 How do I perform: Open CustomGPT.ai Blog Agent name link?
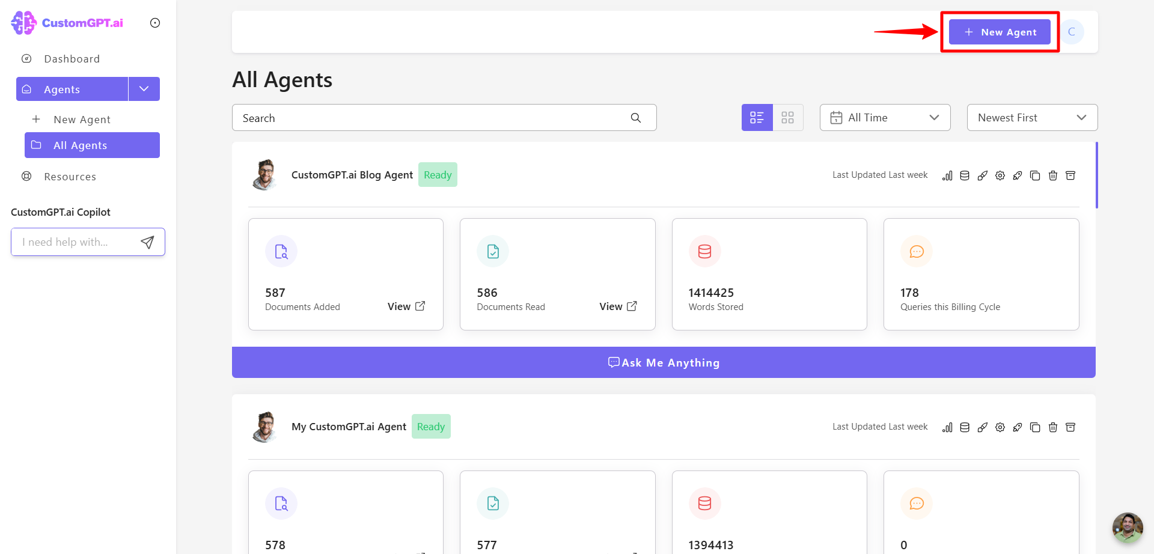click(x=352, y=175)
